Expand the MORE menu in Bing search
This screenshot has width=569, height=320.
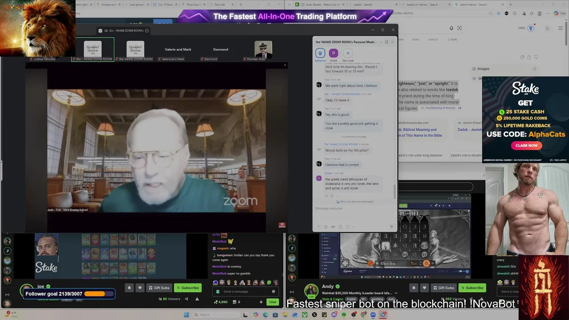click(453, 40)
